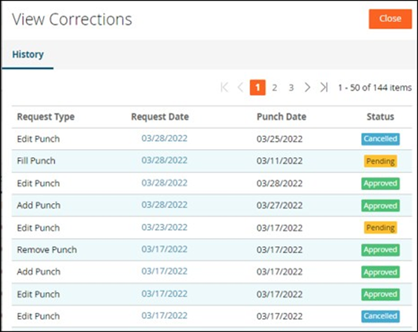This screenshot has width=418, height=332.
Task: Select the Fill Punch request type cell
Action: (36, 161)
